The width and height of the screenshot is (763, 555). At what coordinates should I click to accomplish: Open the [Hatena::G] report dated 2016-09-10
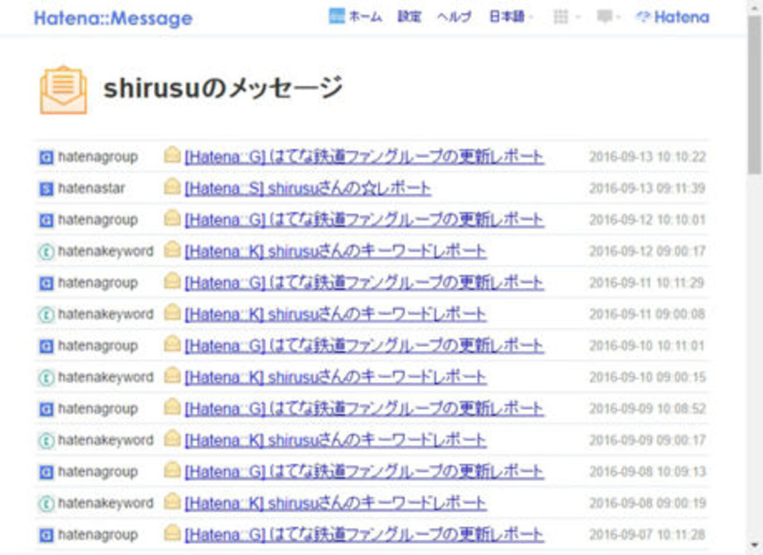point(364,346)
